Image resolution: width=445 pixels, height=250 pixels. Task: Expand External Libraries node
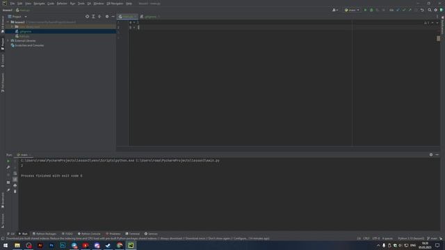[8, 41]
